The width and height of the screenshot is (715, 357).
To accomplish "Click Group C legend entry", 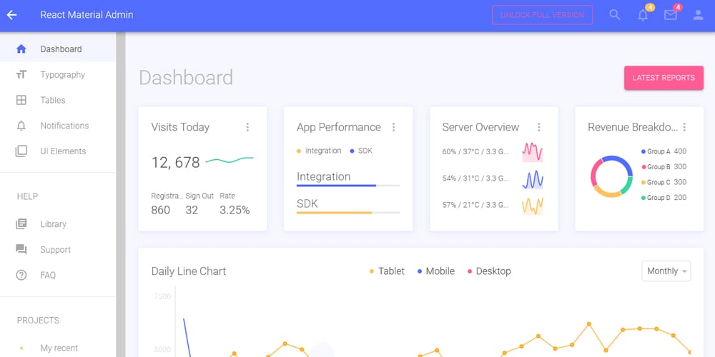I will tap(664, 183).
